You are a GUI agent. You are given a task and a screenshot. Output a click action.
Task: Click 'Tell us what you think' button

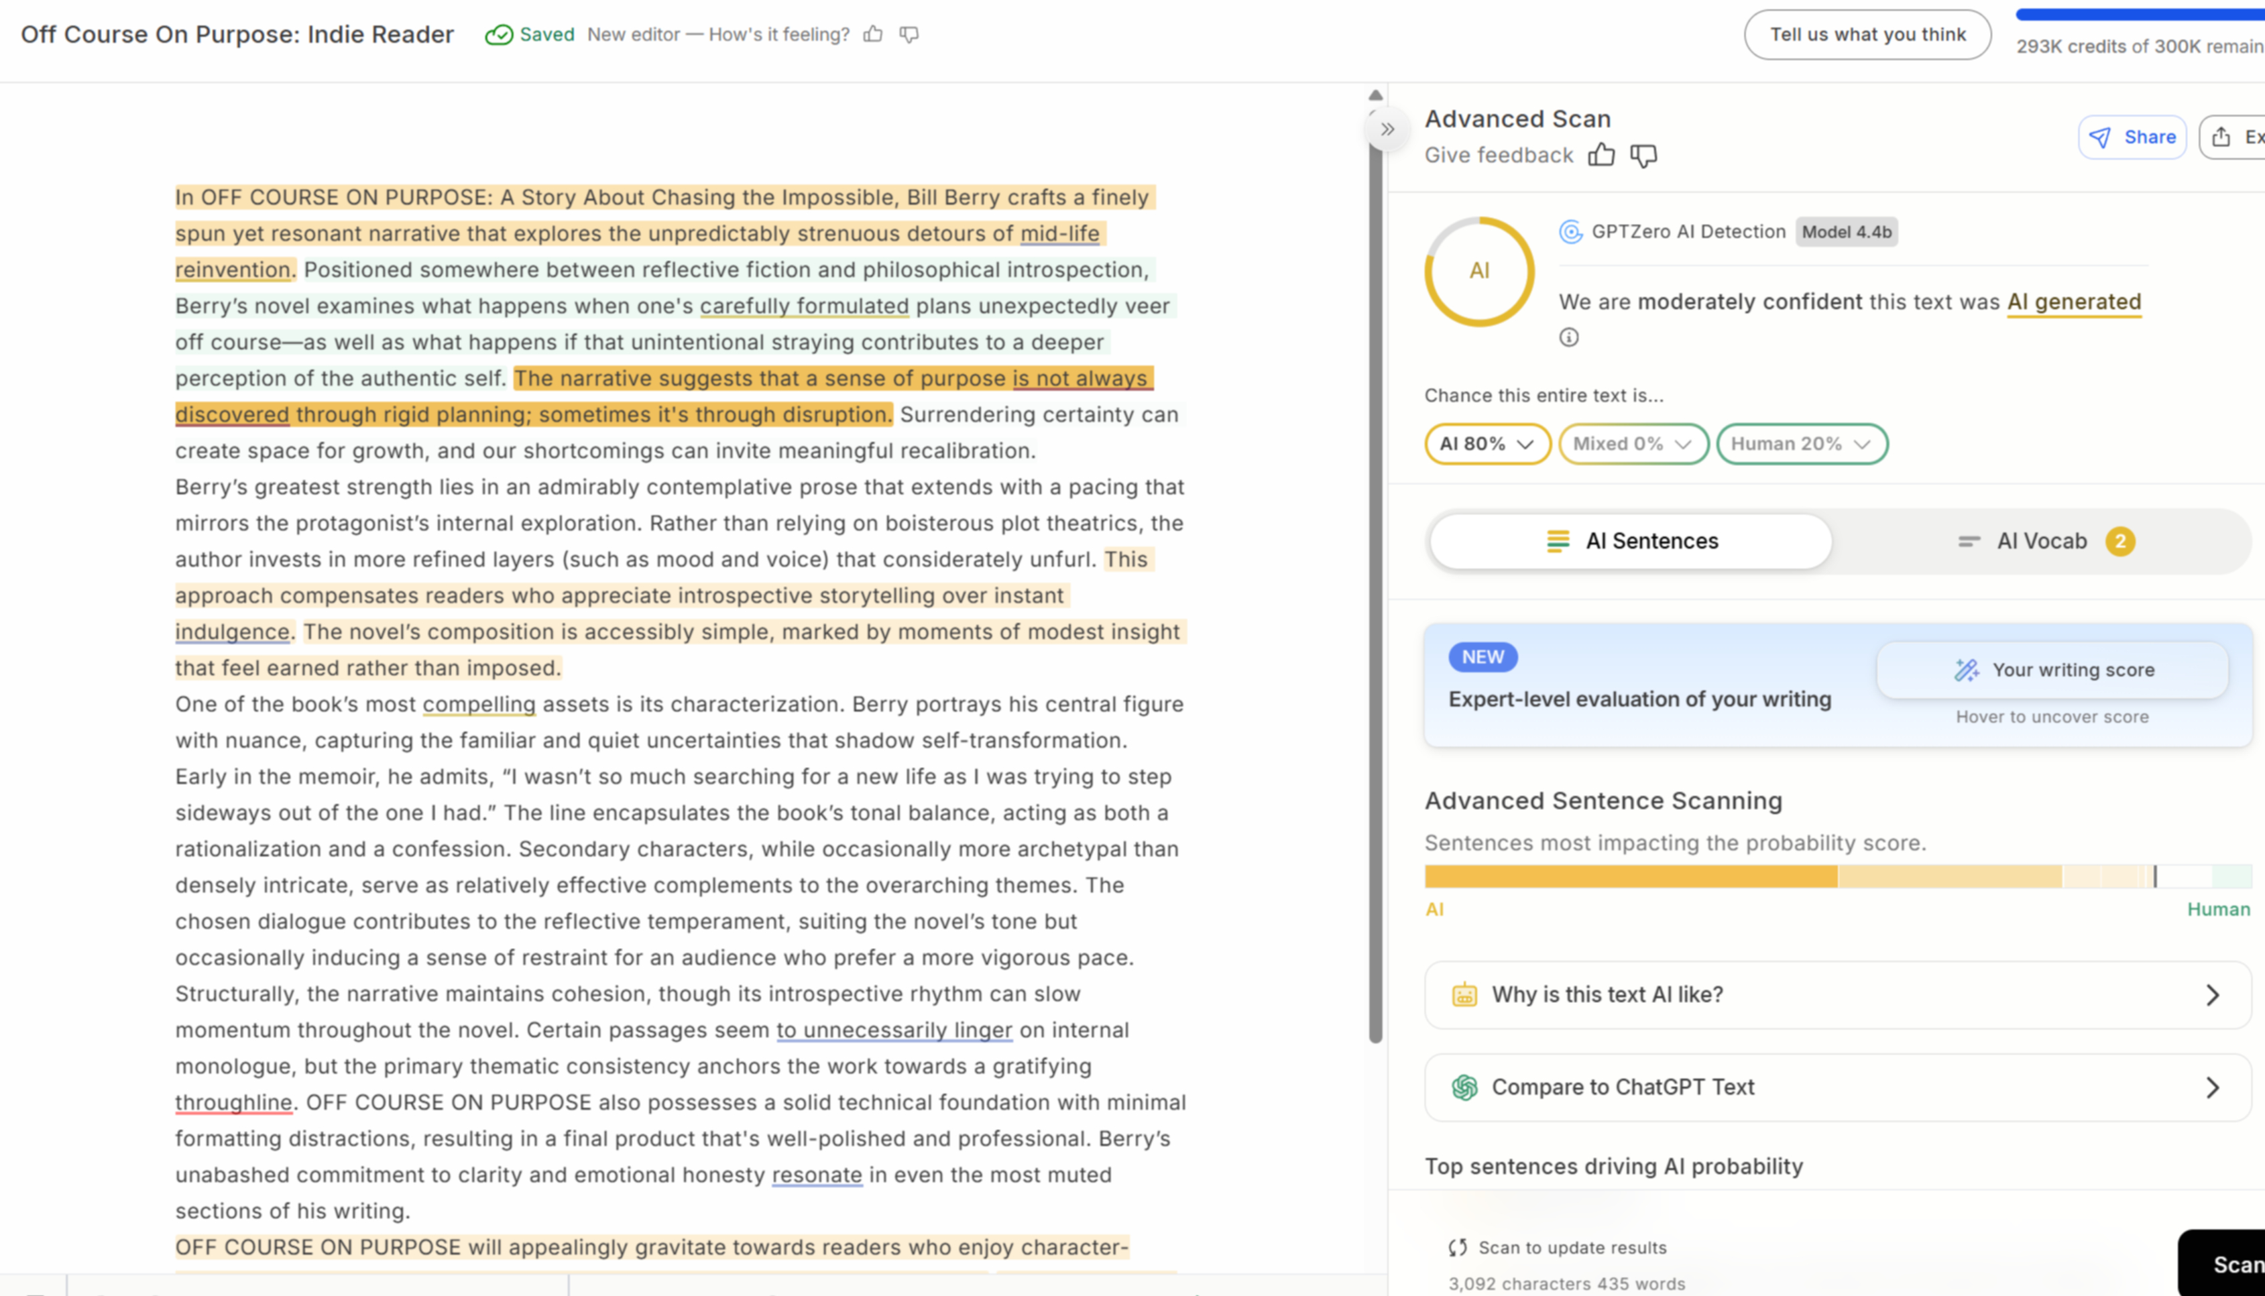[x=1866, y=35]
